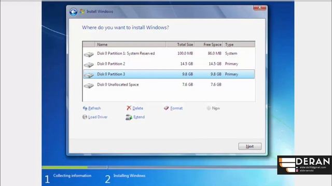
Task: Select the Disk 0 Partition 2 row
Action: click(169, 64)
